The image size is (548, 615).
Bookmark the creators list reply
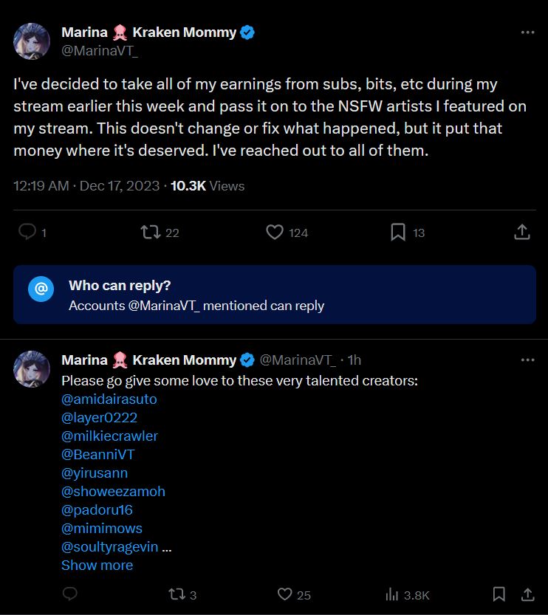(499, 594)
